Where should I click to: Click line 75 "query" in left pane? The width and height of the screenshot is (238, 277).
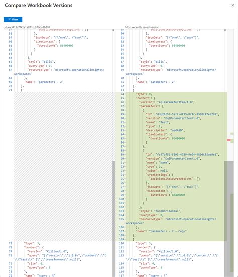[x=60, y=257]
